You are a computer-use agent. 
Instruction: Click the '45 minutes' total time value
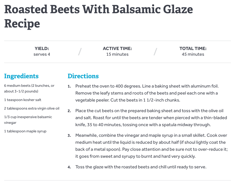(x=193, y=54)
